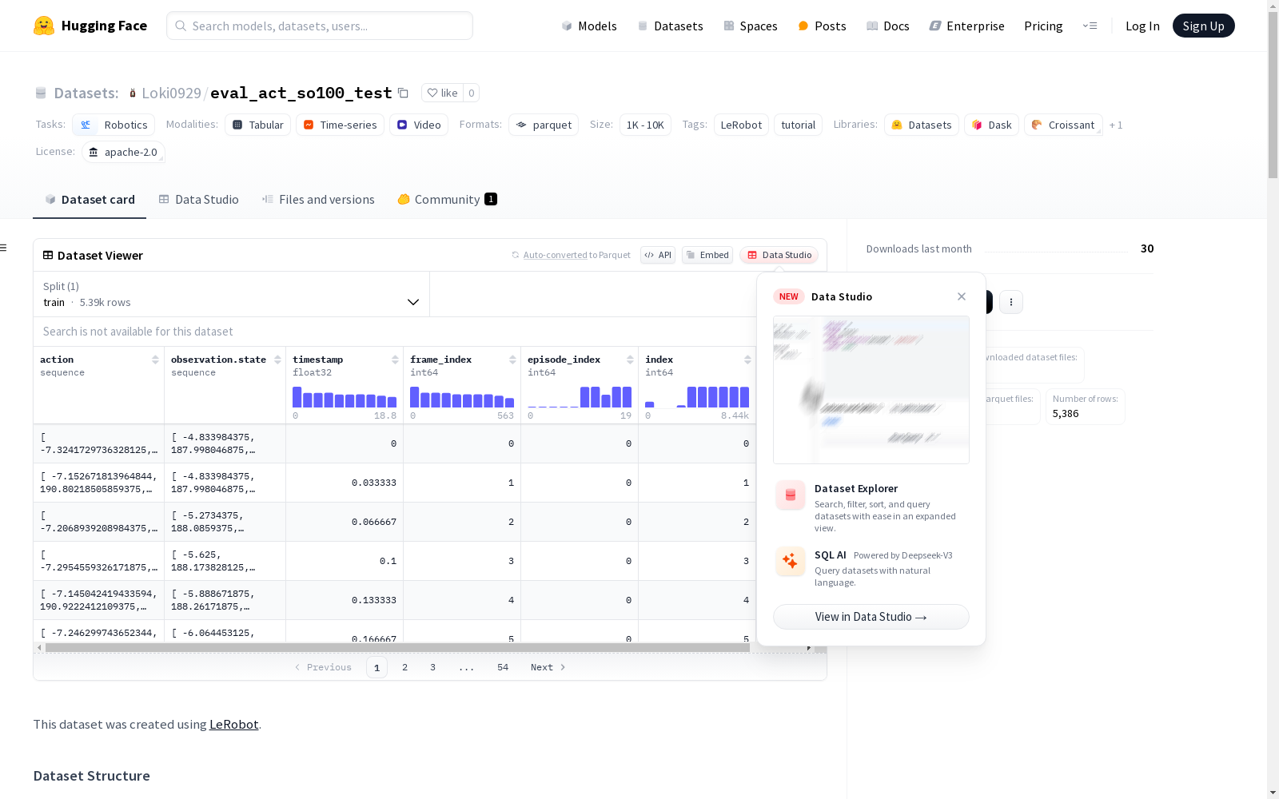Open the Files and versions tab
Image resolution: width=1279 pixels, height=799 pixels.
(318, 200)
